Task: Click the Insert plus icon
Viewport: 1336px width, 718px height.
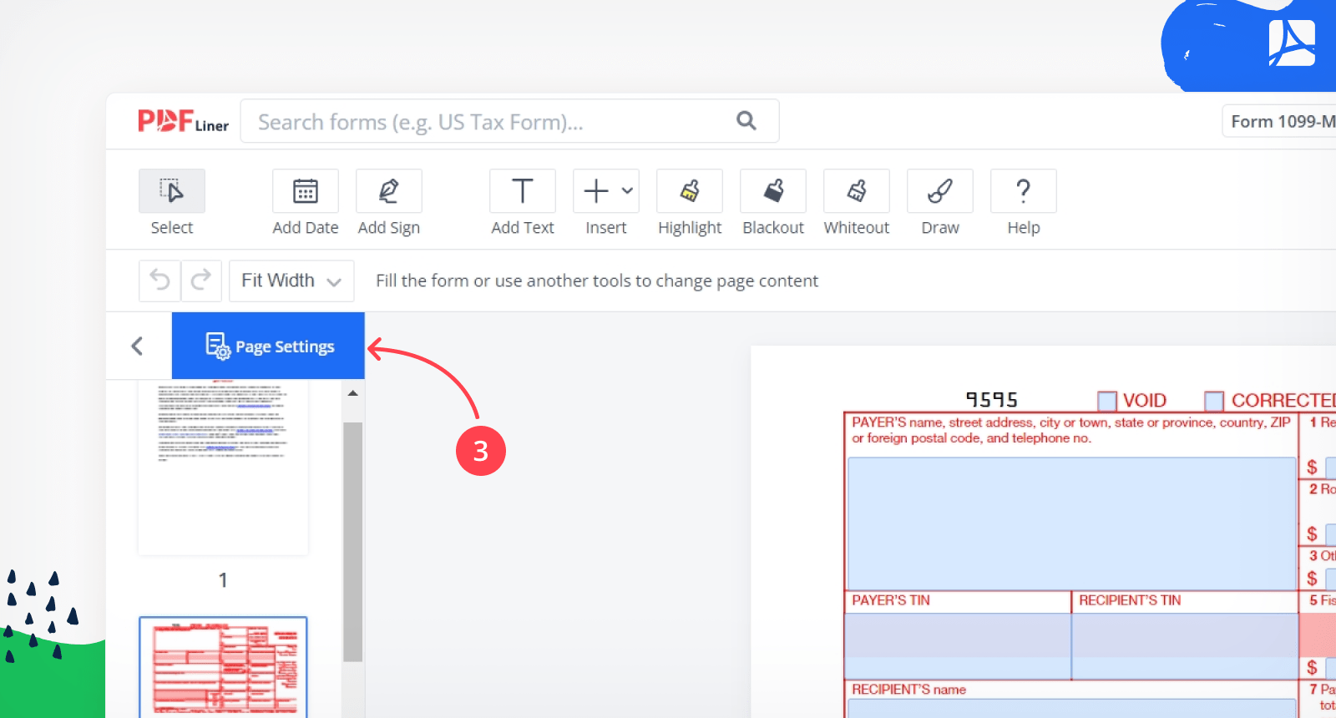Action: click(x=596, y=191)
